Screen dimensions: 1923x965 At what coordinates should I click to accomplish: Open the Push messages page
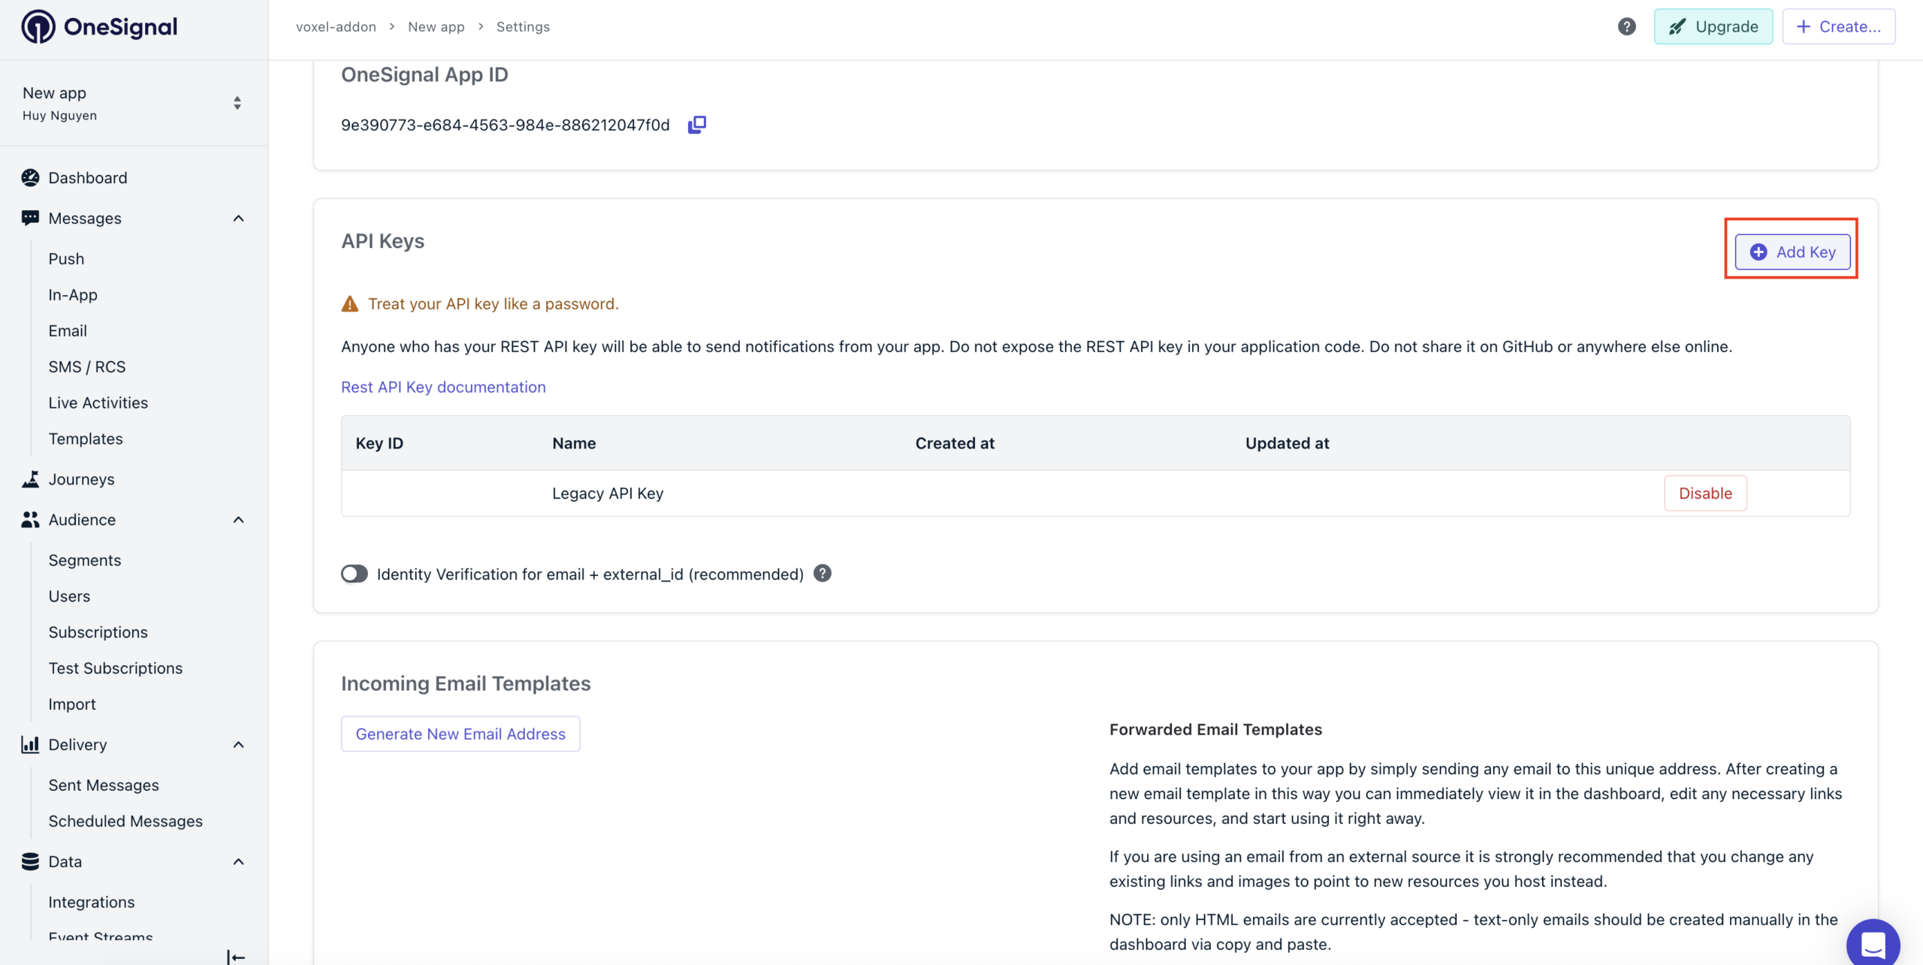pos(66,259)
